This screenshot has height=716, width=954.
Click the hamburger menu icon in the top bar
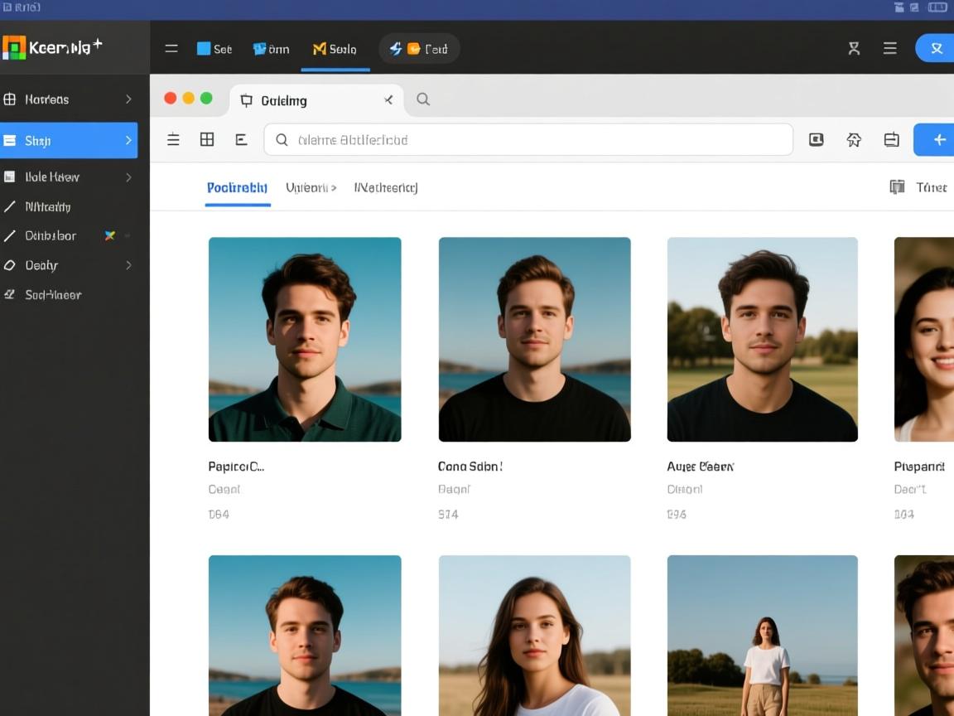click(171, 49)
